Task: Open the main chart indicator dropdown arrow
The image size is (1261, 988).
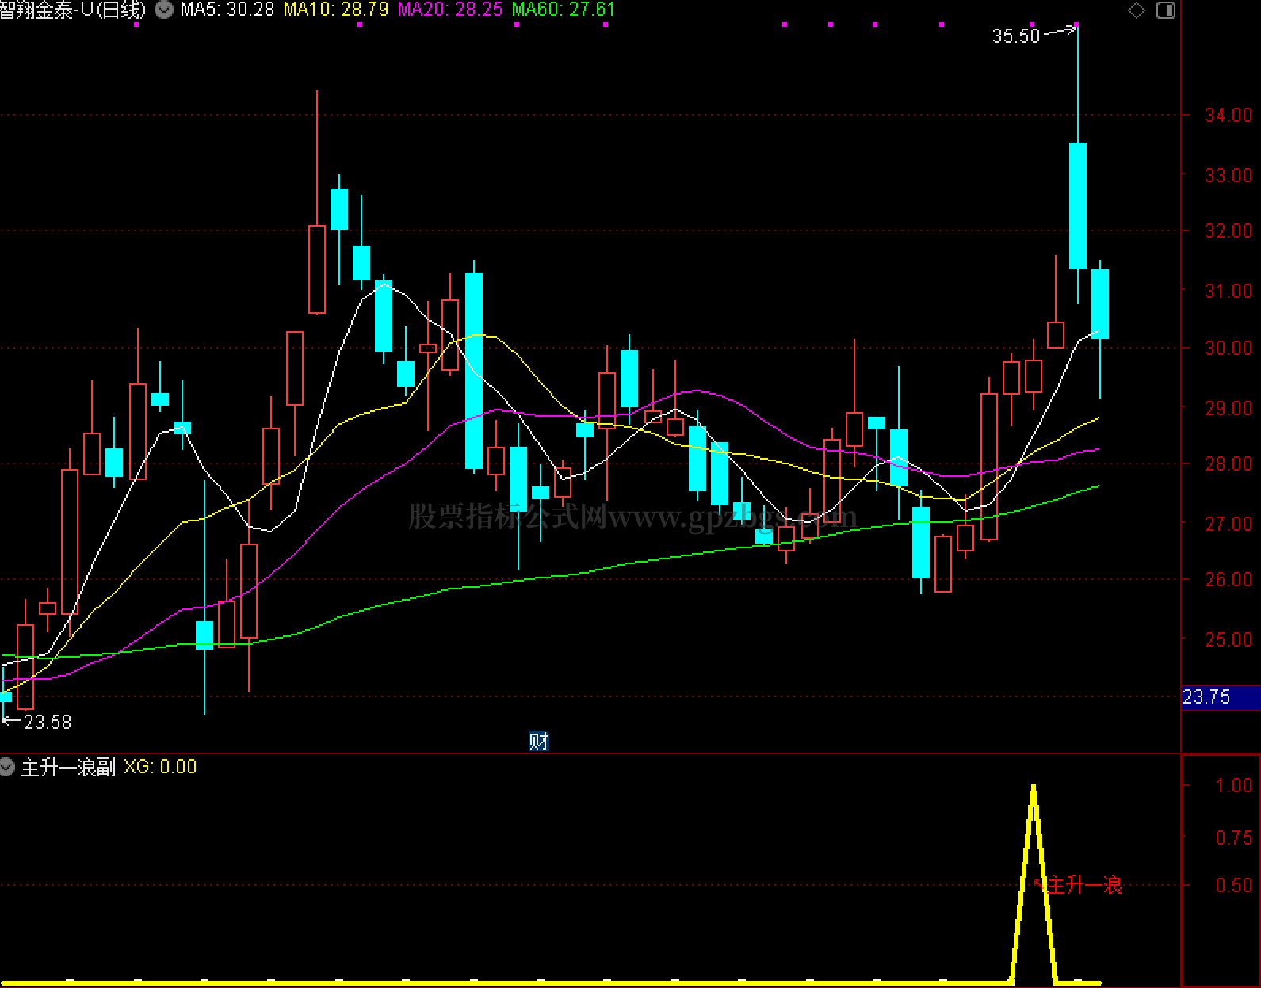Action: pos(164,10)
